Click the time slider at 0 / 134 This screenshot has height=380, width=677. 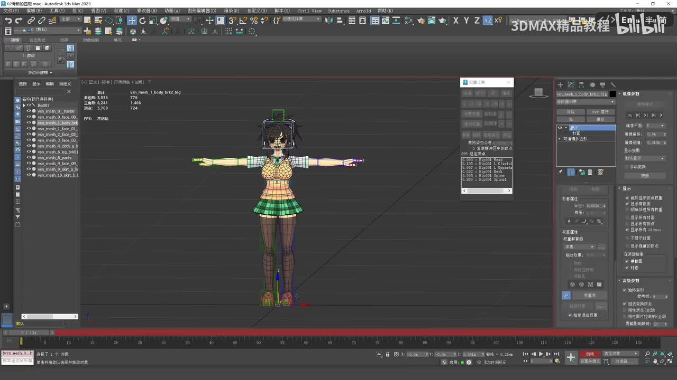(x=29, y=332)
